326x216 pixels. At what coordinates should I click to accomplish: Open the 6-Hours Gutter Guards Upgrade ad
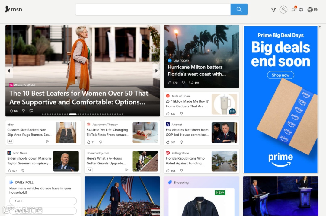tap(106, 161)
